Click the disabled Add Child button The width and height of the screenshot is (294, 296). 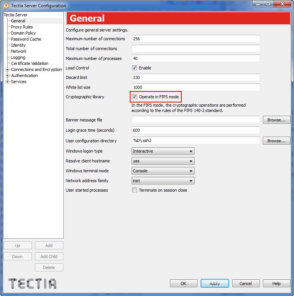(49, 257)
